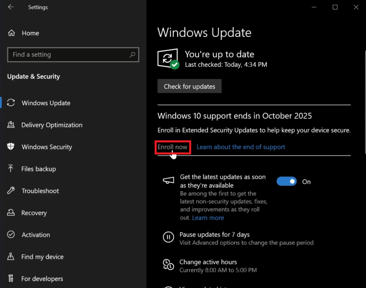Click Learn more under latest updates

tap(208, 218)
